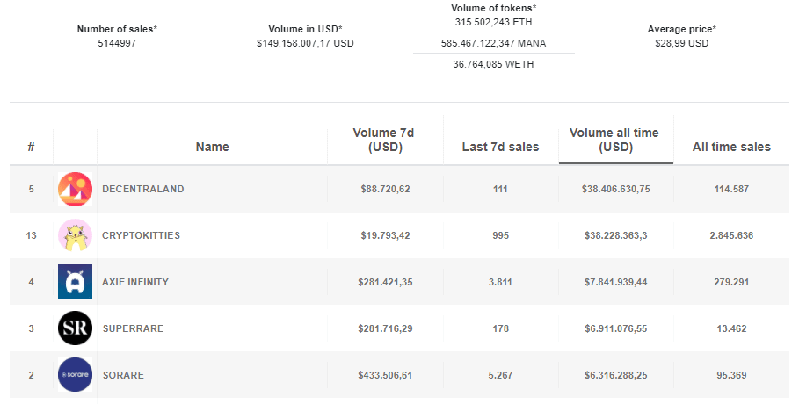Click the Average price* label

[682, 29]
